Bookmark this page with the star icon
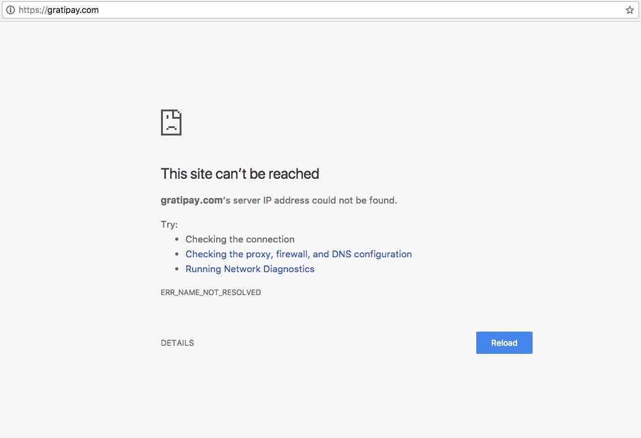641x438 pixels. [630, 10]
